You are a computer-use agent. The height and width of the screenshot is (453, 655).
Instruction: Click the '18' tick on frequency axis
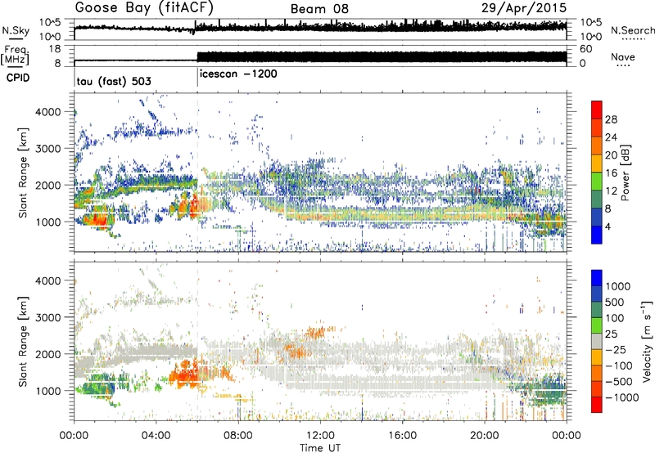click(x=55, y=49)
